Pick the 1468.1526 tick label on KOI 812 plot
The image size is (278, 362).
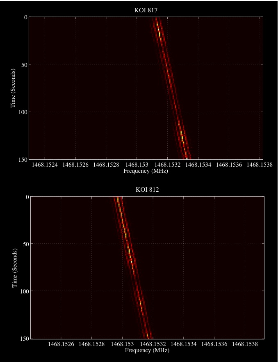coord(61,345)
